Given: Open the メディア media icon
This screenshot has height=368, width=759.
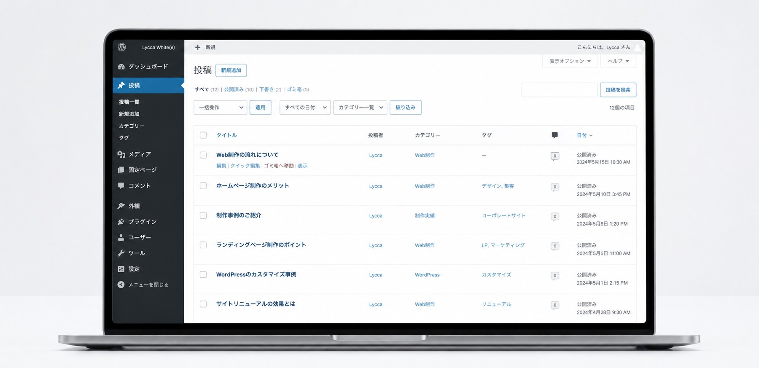Looking at the screenshot, I should pyautogui.click(x=121, y=154).
